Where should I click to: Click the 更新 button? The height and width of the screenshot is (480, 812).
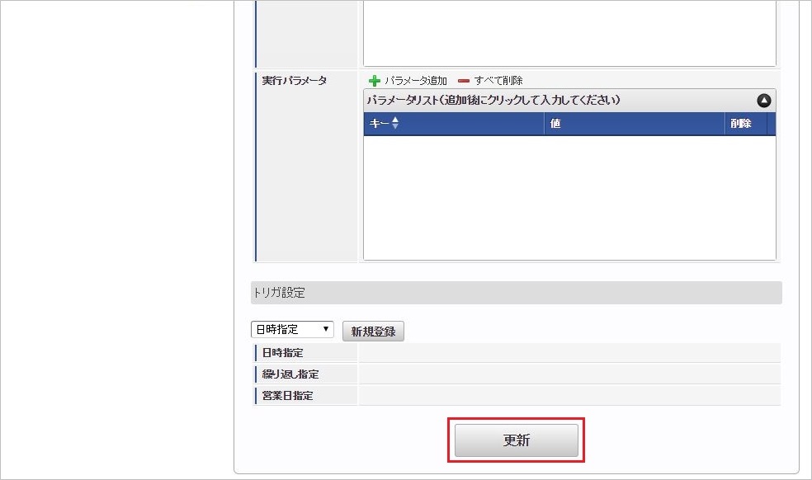click(x=517, y=440)
